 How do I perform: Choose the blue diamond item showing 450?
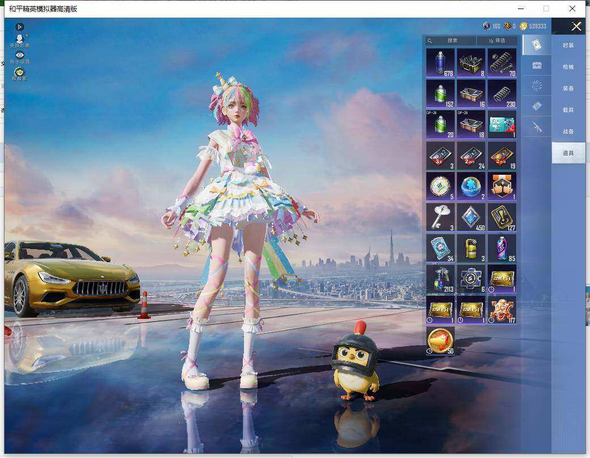click(x=471, y=217)
